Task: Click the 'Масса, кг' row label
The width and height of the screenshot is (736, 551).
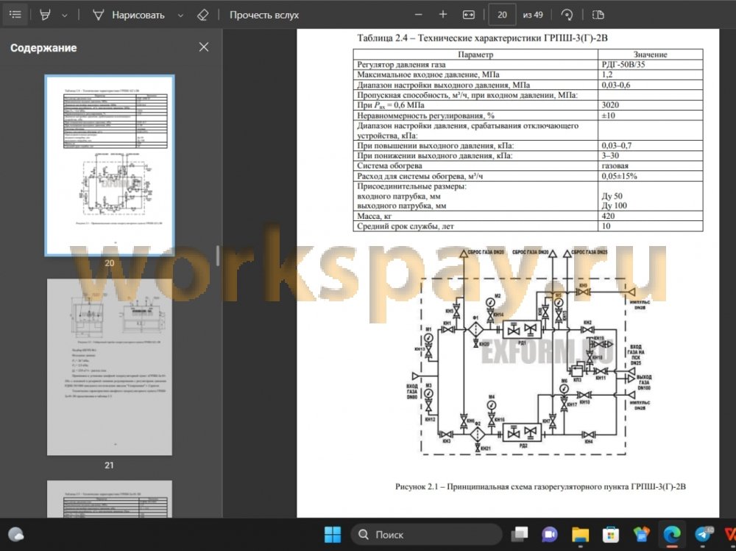Action: [374, 216]
